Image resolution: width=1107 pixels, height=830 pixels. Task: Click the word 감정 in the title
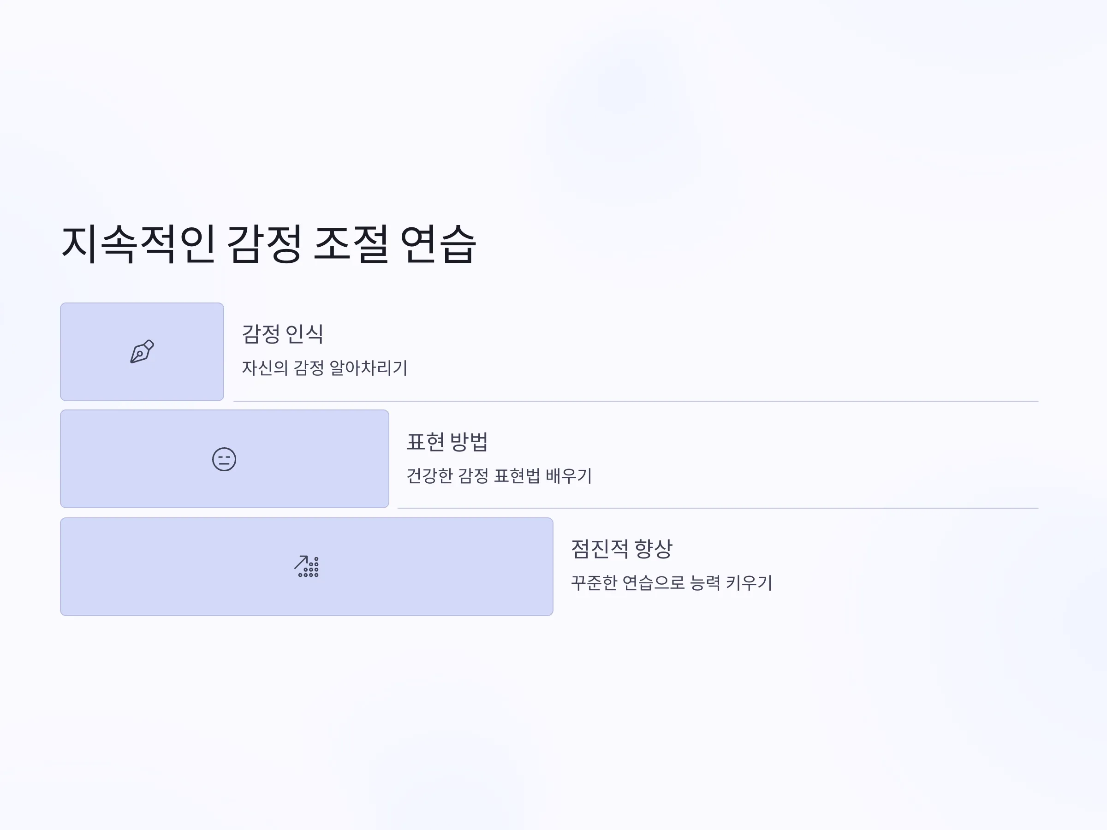pos(264,244)
